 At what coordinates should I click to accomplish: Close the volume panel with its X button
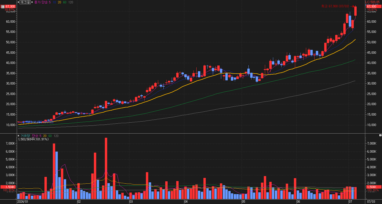[380, 135]
